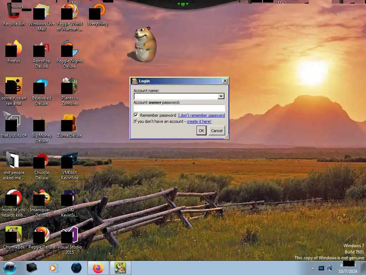Open the Everything desktop shortcut
The image size is (366, 275).
[97, 14]
